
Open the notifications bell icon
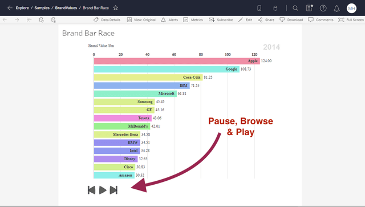(x=336, y=9)
